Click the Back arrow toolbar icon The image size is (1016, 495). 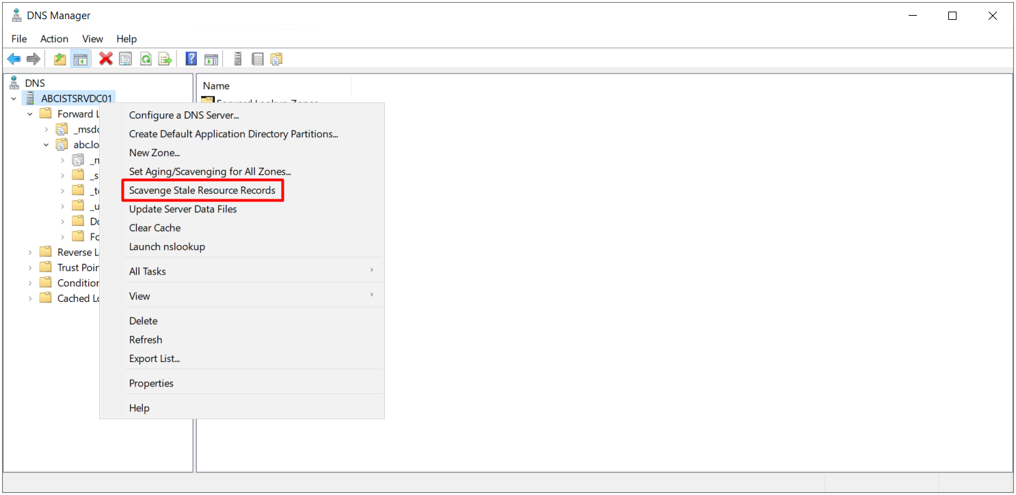pos(14,59)
